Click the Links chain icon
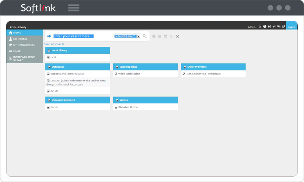 [11, 51]
